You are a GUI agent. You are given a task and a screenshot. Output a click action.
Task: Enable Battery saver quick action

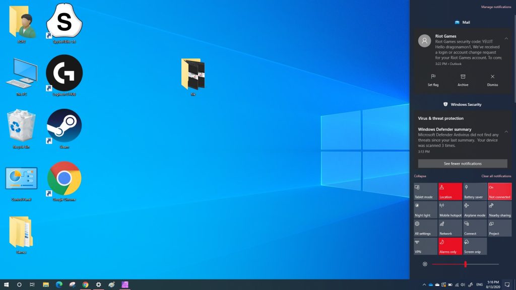coord(475,191)
